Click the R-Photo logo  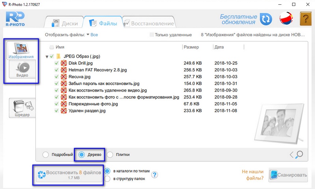point(15,19)
